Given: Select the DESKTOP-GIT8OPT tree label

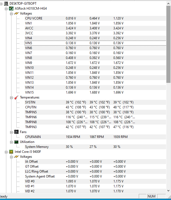Looking at the screenshot, I should (23, 4).
